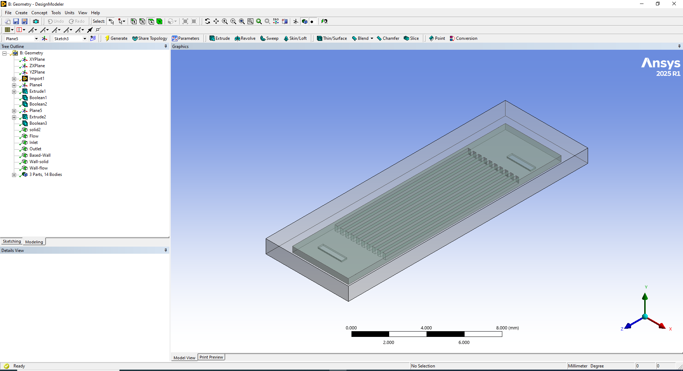Click the Generate lightning icon button
Image resolution: width=683 pixels, height=371 pixels.
[116, 38]
